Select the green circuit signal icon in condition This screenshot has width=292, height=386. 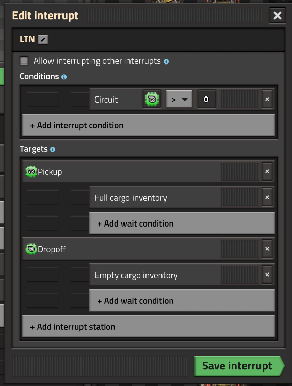click(152, 99)
